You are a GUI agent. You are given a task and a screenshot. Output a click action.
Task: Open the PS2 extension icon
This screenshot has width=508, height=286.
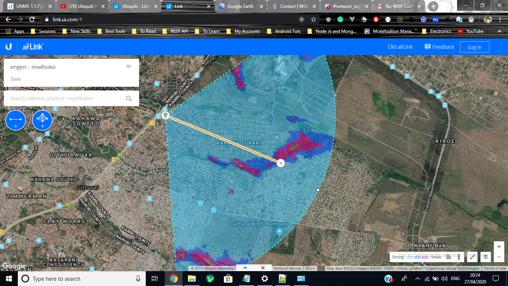point(435,19)
